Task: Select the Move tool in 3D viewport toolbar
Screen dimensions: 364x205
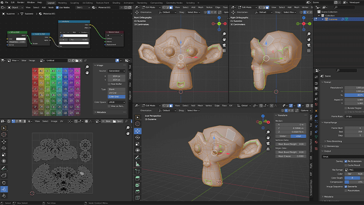Action: click(138, 131)
